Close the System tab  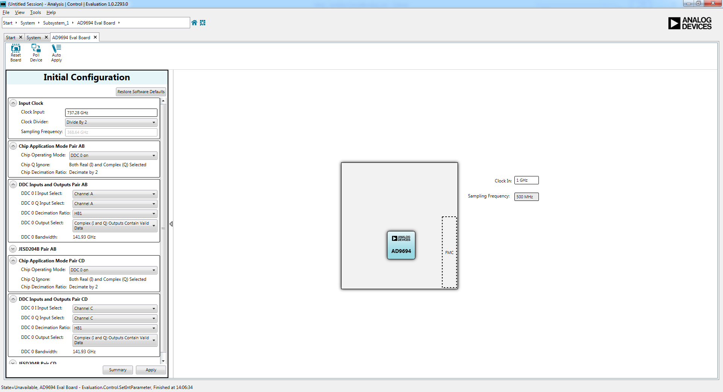pyautogui.click(x=46, y=37)
